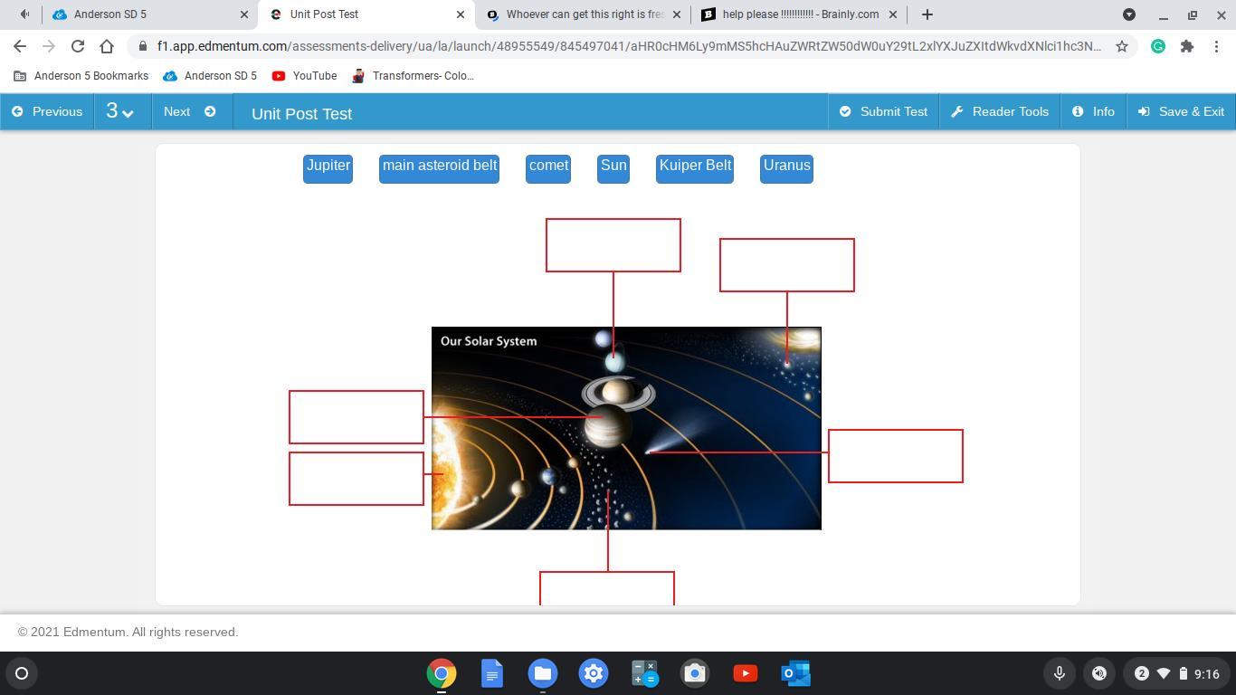This screenshot has height=695, width=1236.
Task: Click the audio speaker icon in the shelf
Action: (x=1099, y=673)
